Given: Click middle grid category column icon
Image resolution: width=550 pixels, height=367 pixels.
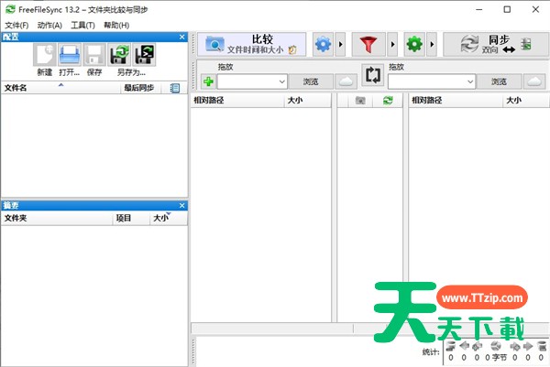Looking at the screenshot, I should (x=360, y=101).
